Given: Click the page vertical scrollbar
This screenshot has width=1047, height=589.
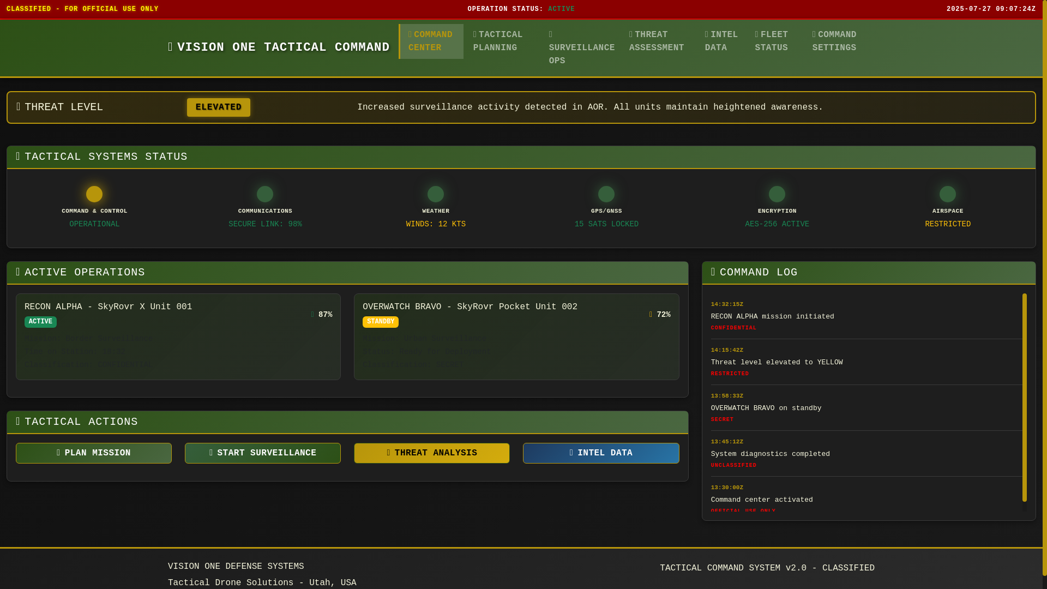Looking at the screenshot, I should [x=1044, y=288].
